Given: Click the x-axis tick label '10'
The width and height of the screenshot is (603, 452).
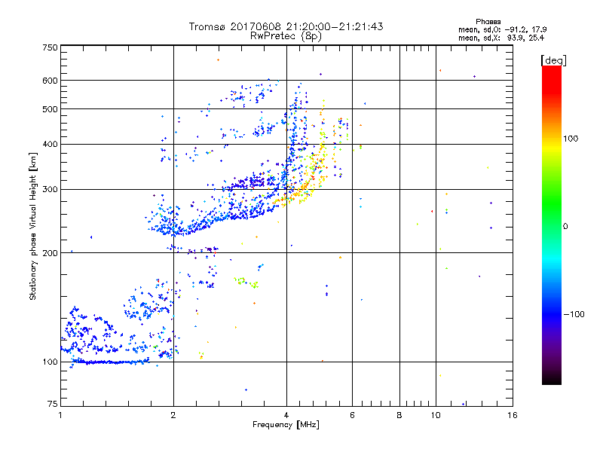Looking at the screenshot, I should click(x=436, y=415).
